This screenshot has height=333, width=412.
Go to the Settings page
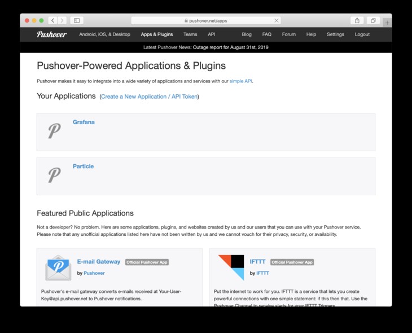point(335,34)
